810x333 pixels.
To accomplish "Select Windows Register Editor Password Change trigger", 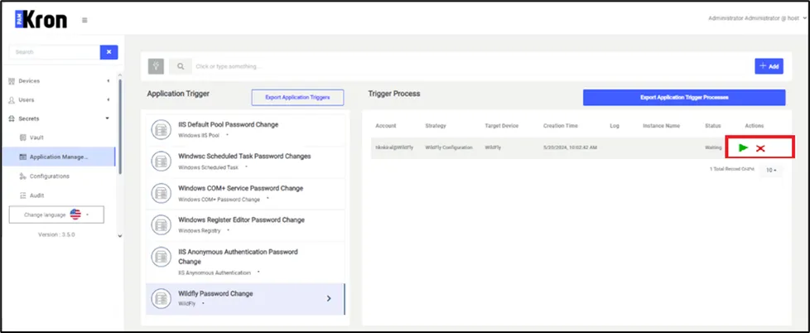I will tap(245, 224).
